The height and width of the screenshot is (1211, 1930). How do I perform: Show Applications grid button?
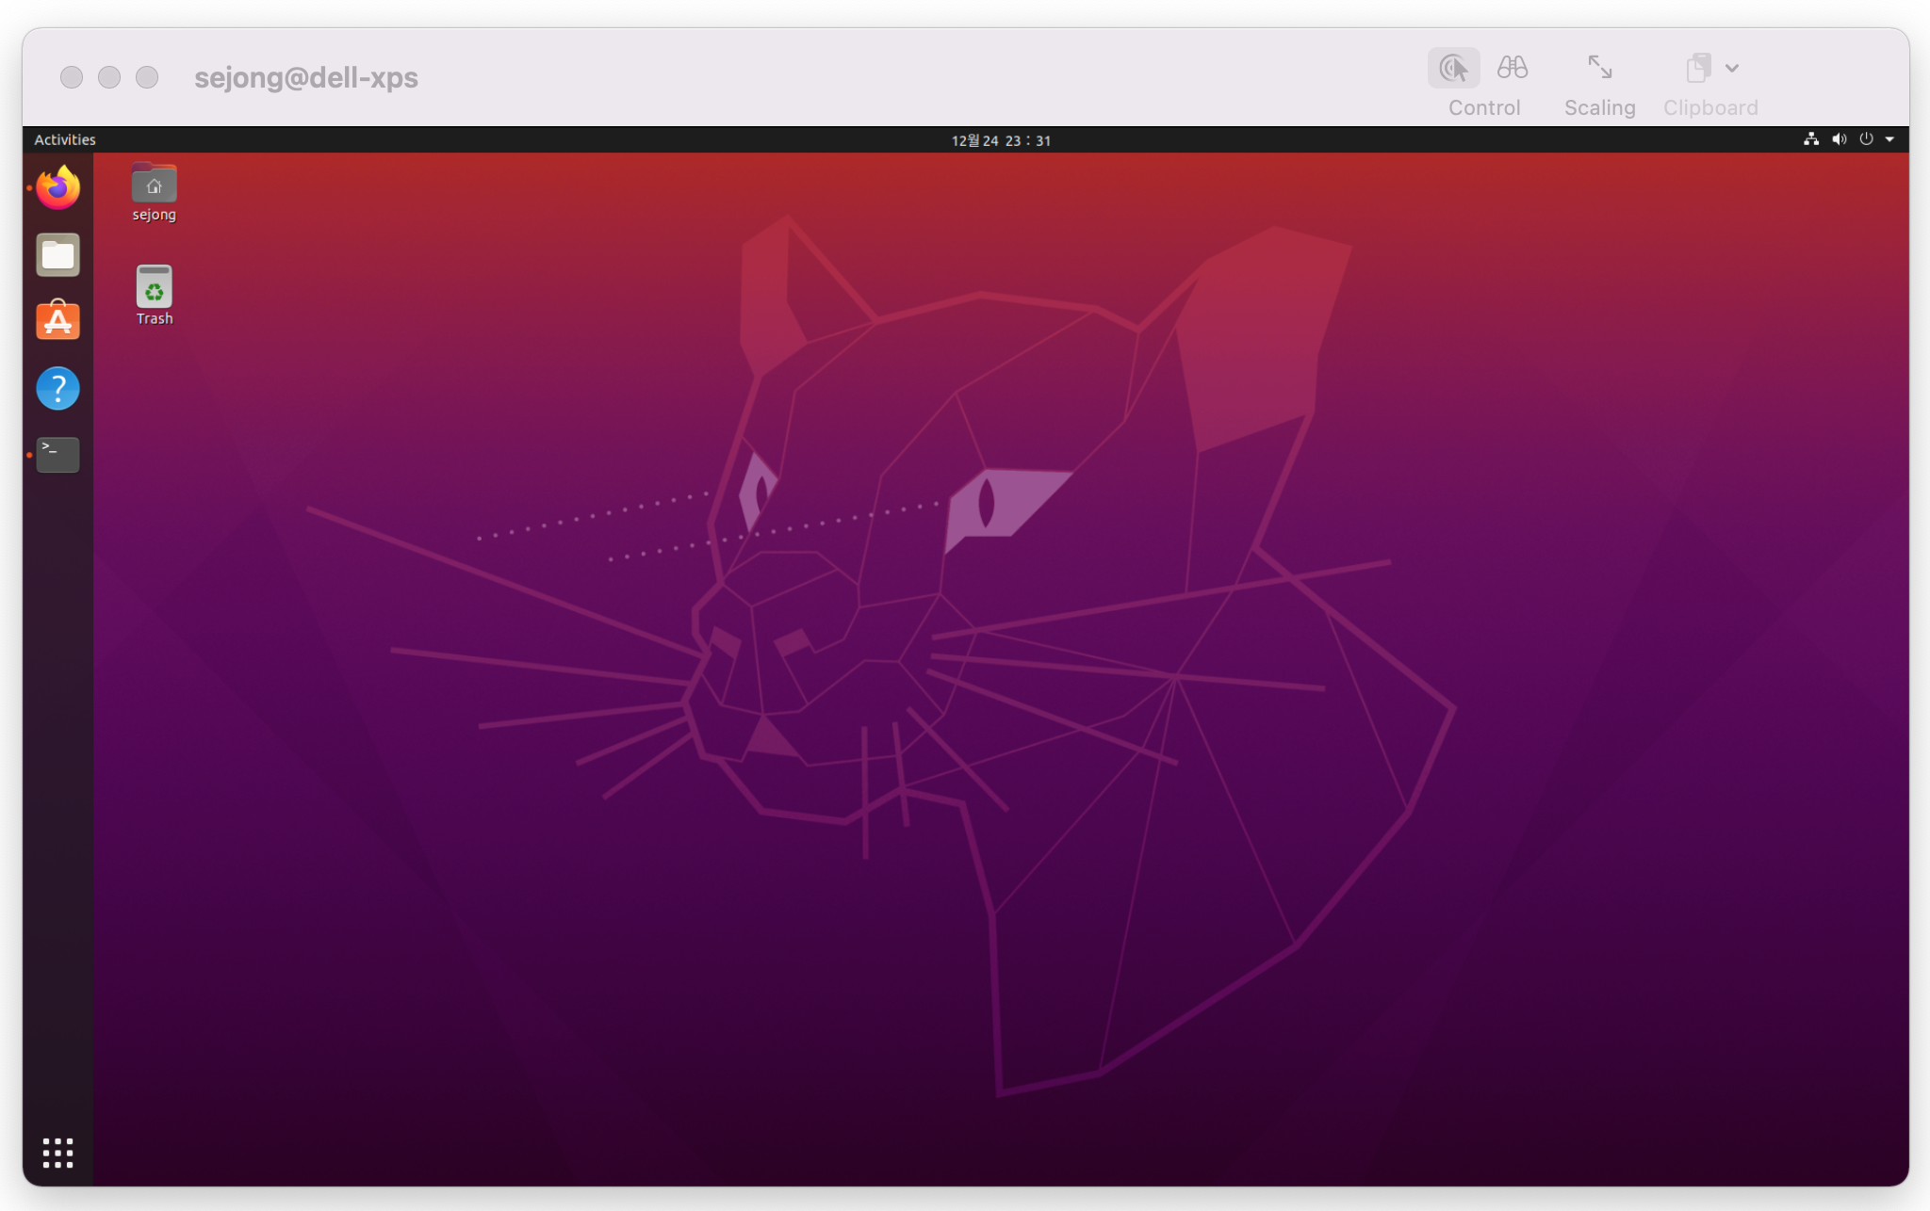pos(57,1153)
